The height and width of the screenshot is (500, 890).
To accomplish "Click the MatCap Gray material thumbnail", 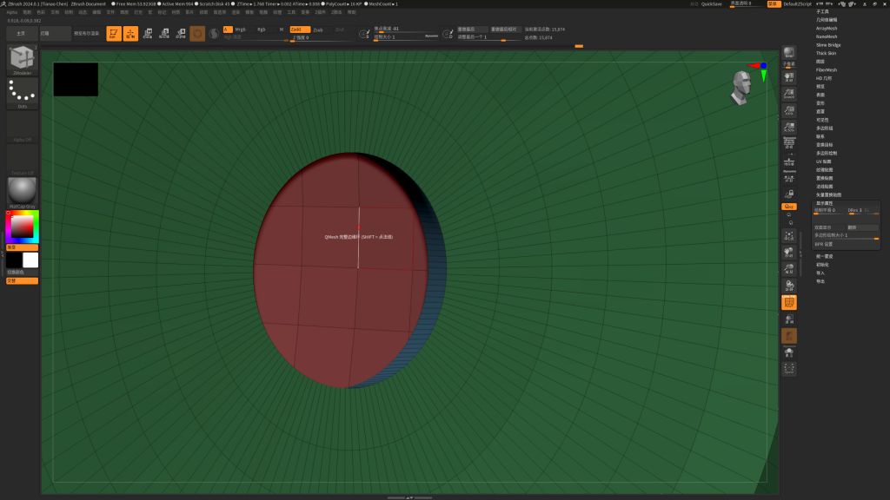I will point(22,192).
